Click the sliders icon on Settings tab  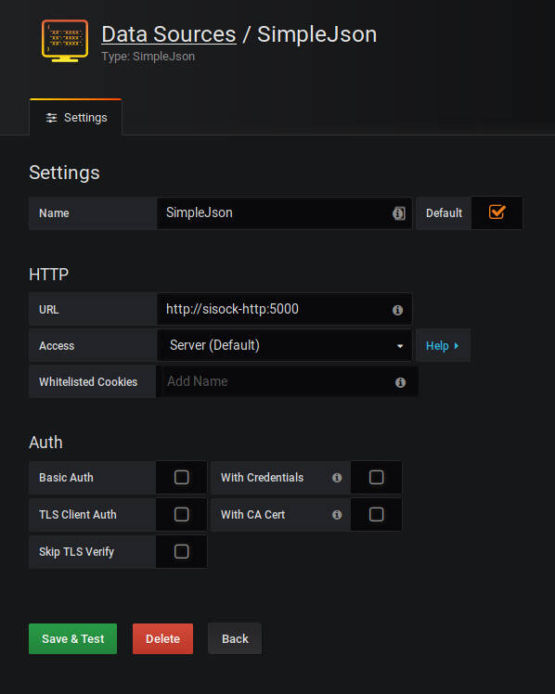pyautogui.click(x=52, y=118)
